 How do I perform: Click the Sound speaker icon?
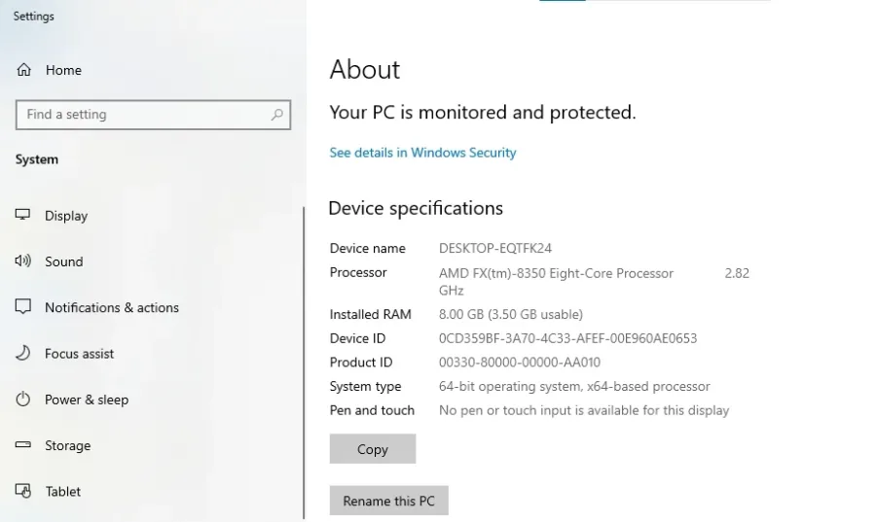23,261
